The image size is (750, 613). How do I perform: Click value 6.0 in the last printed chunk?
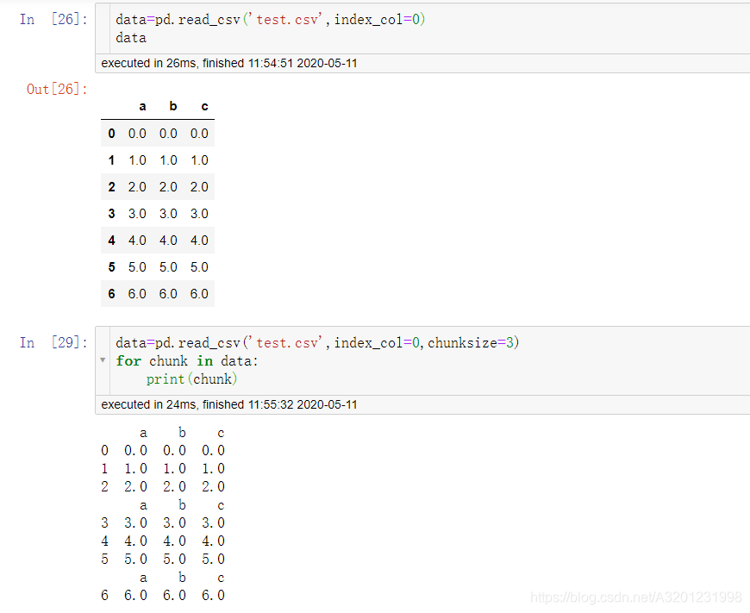pyautogui.click(x=135, y=595)
